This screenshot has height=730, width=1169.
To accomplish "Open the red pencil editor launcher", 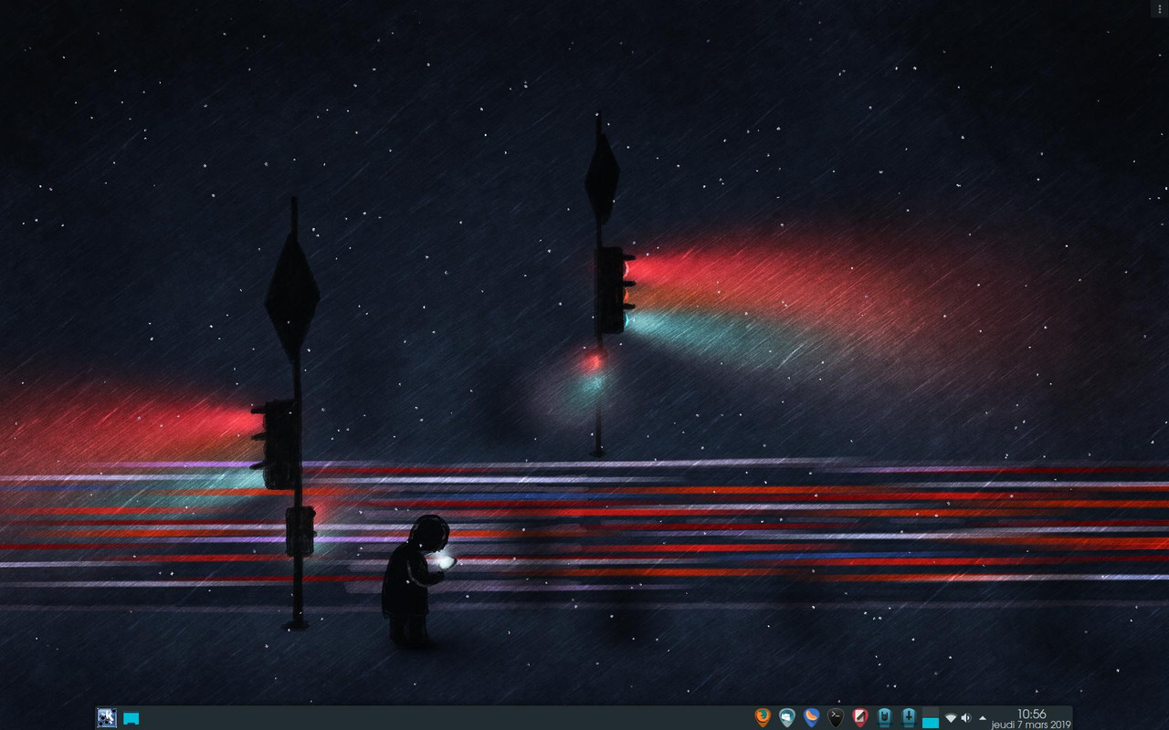I will click(859, 718).
